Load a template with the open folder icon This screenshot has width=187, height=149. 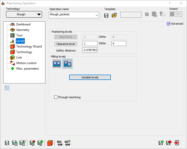[114, 15]
